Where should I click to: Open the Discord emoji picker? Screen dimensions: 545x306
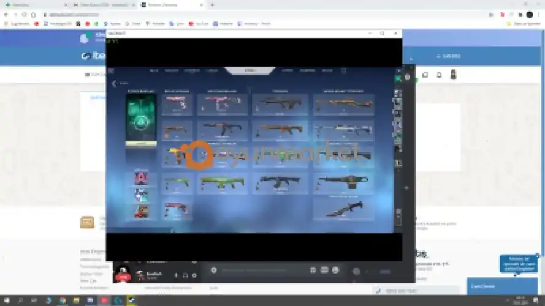[x=335, y=270]
